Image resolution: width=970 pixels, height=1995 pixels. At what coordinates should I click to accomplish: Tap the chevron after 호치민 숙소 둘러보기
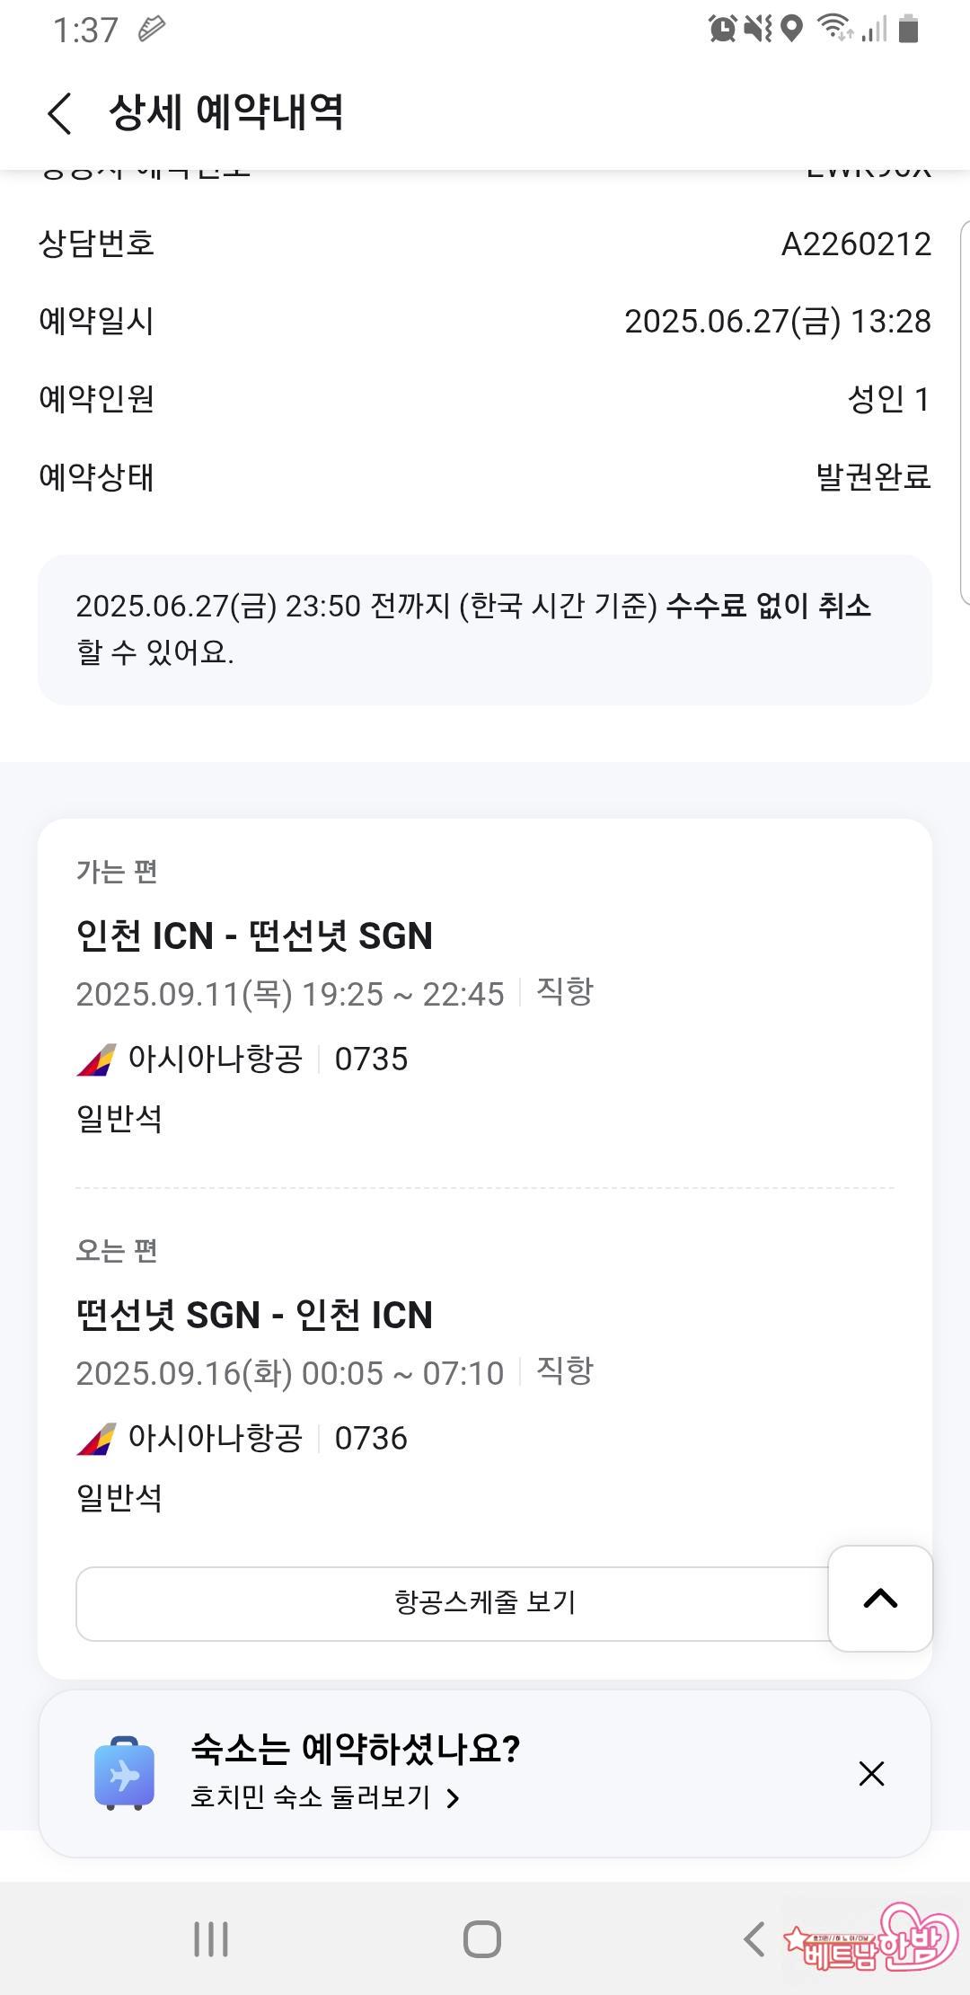click(x=454, y=1798)
